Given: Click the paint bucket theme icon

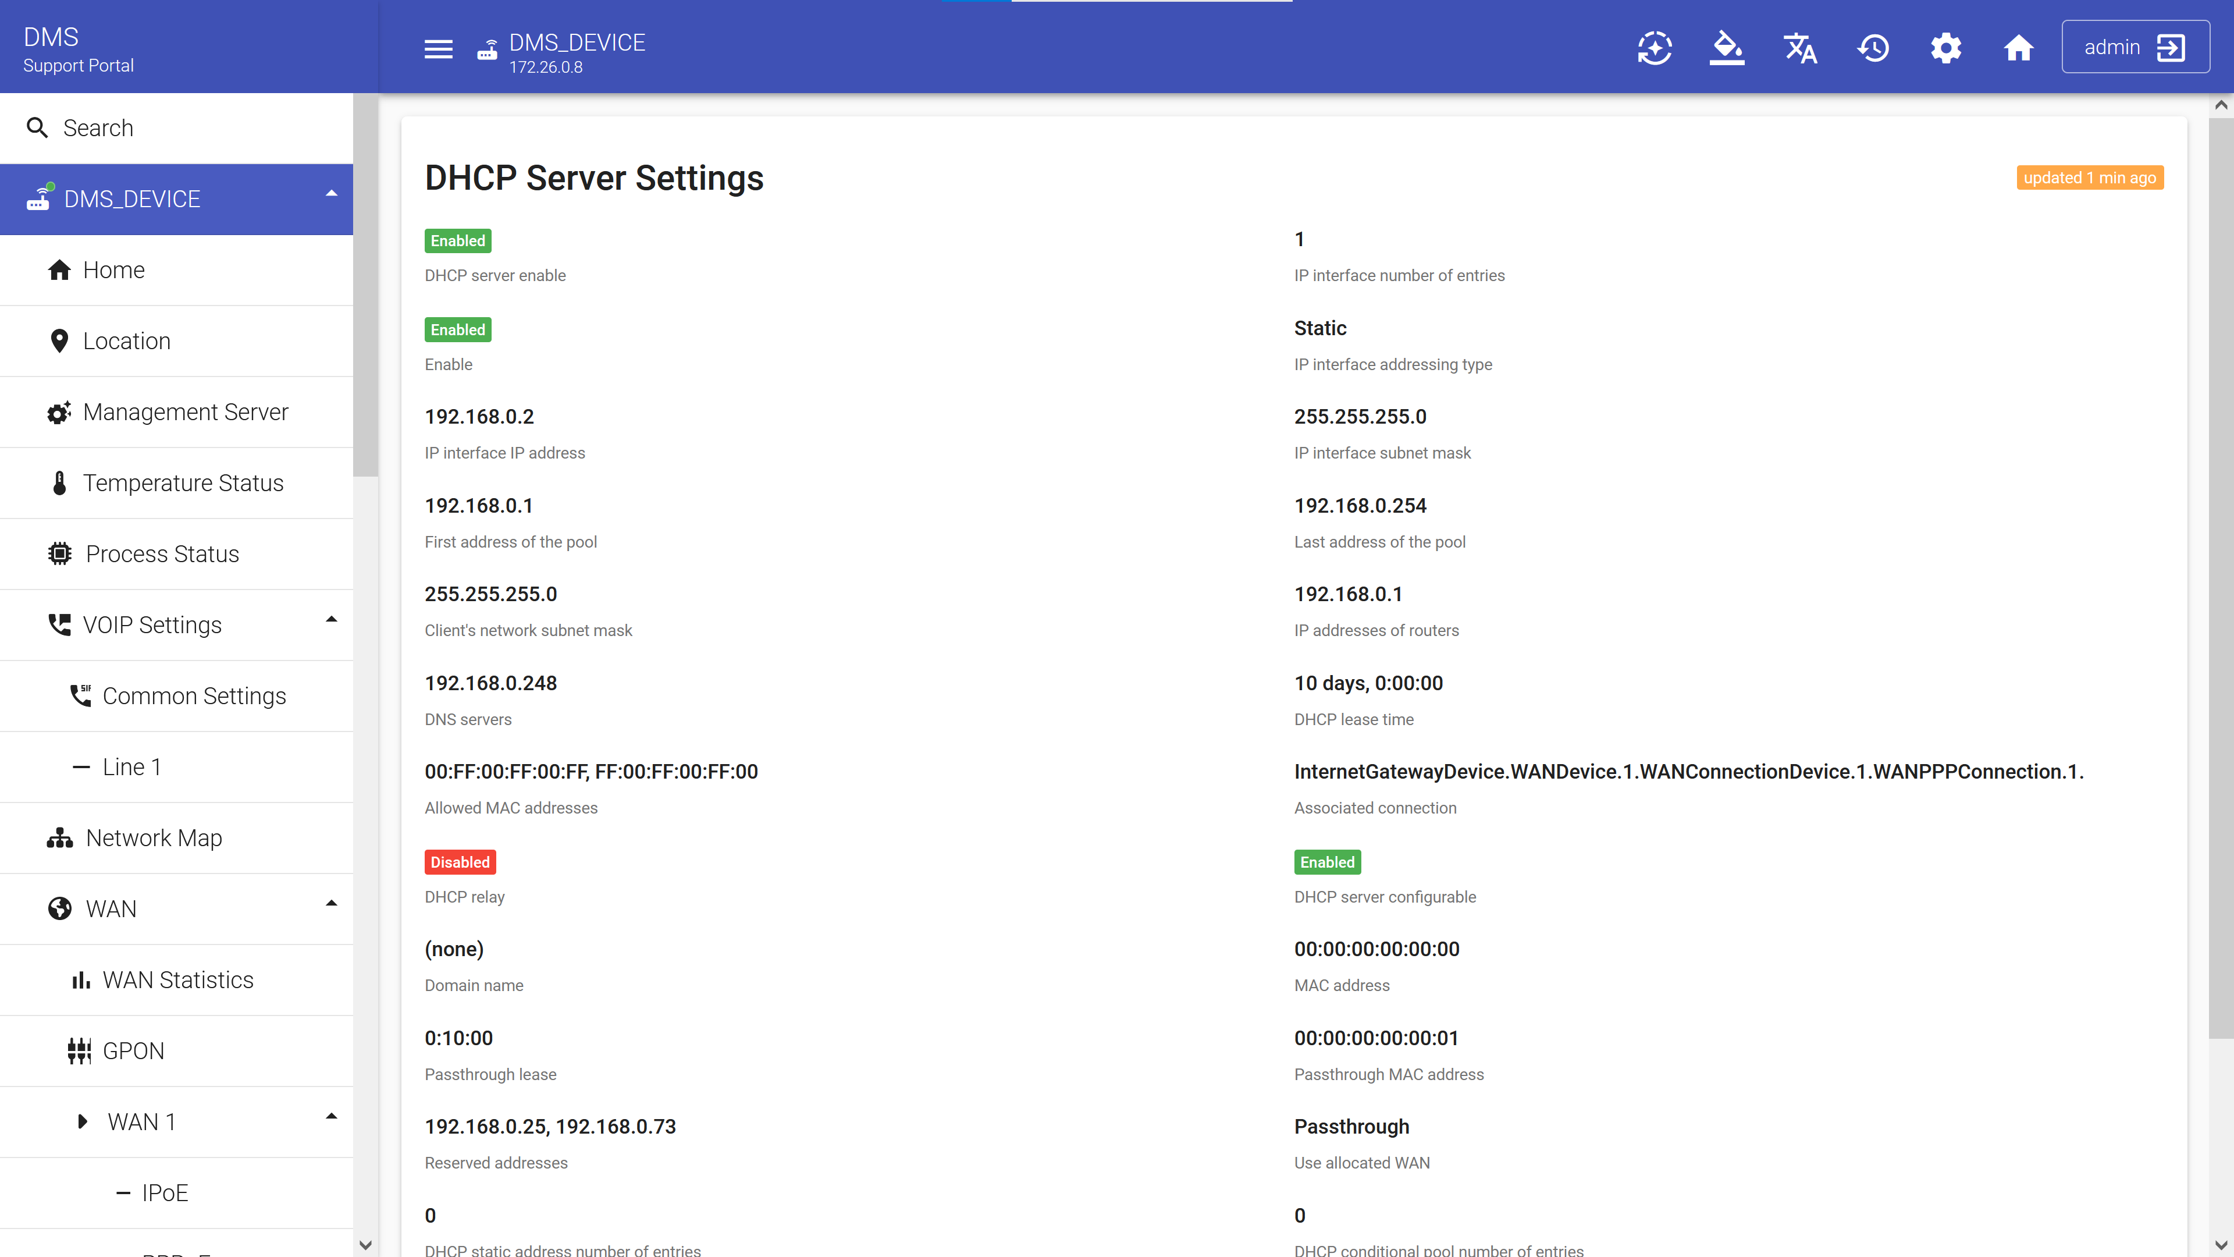Looking at the screenshot, I should pyautogui.click(x=1727, y=48).
